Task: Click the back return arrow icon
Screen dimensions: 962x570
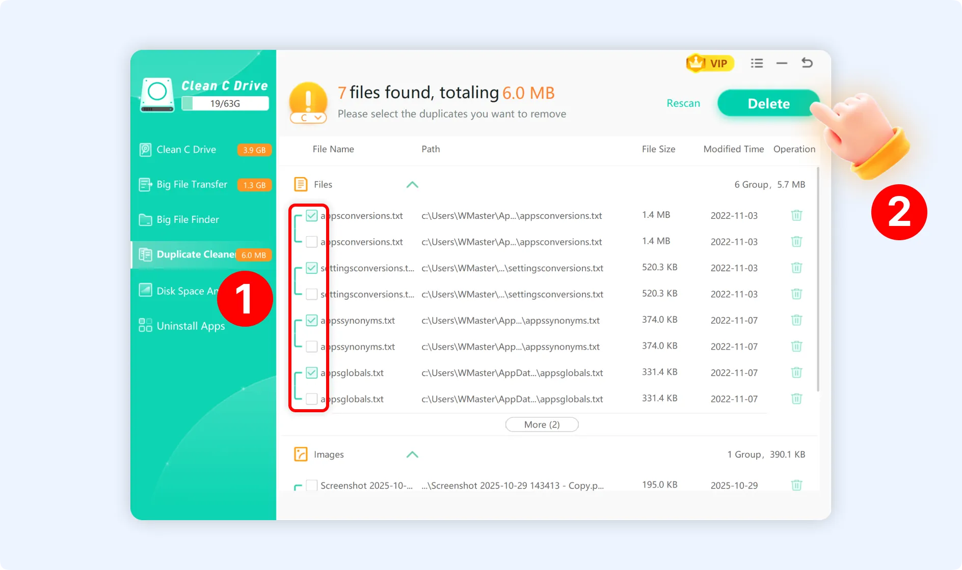Action: tap(807, 63)
